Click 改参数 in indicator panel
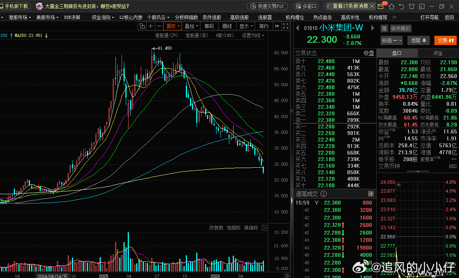Screen dimensions: 459x278 tap(216, 228)
